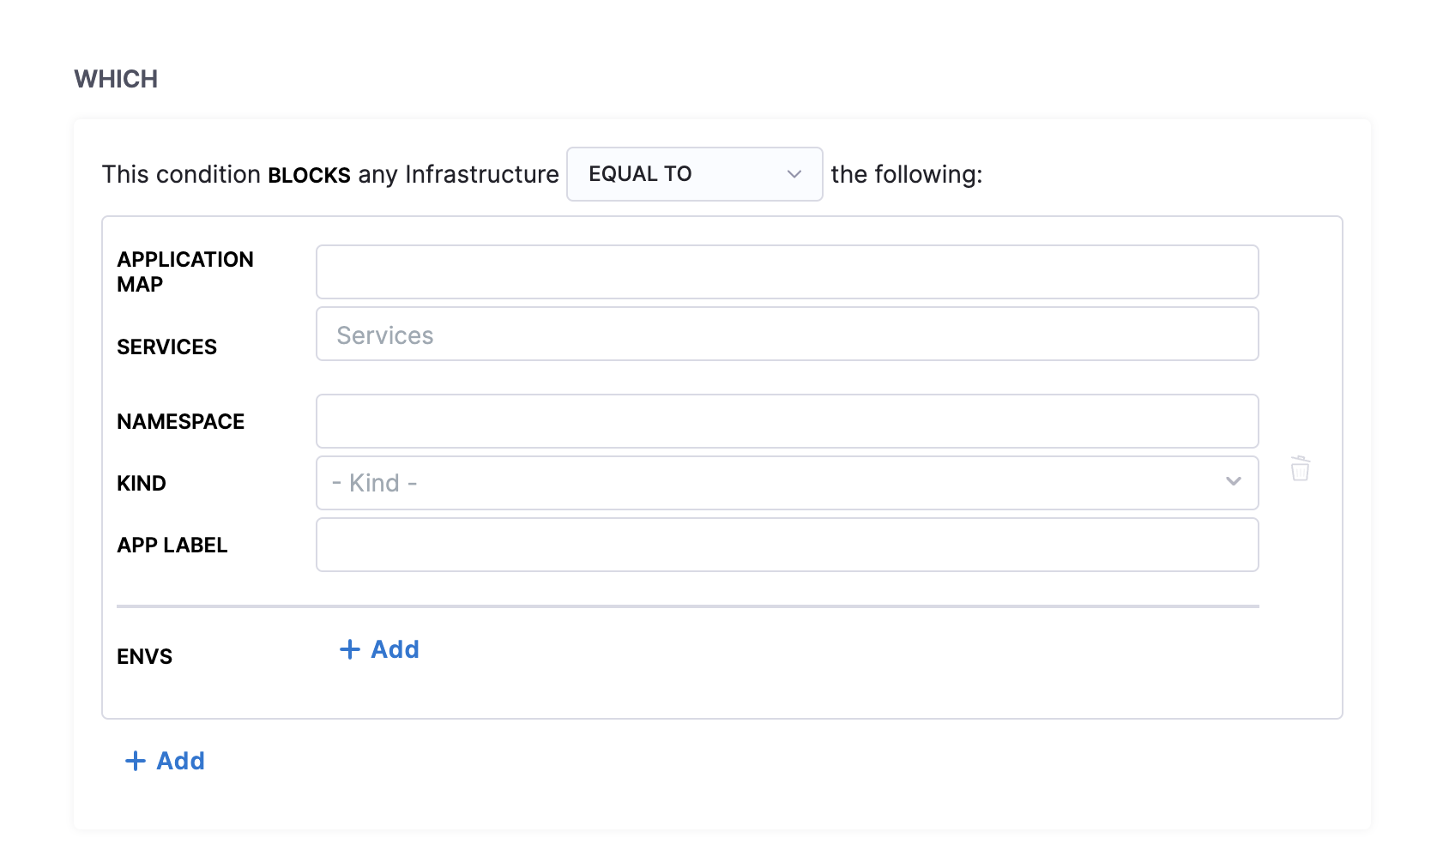This screenshot has width=1443, height=850.
Task: Click the NAMESPACE field label
Action: 180,421
